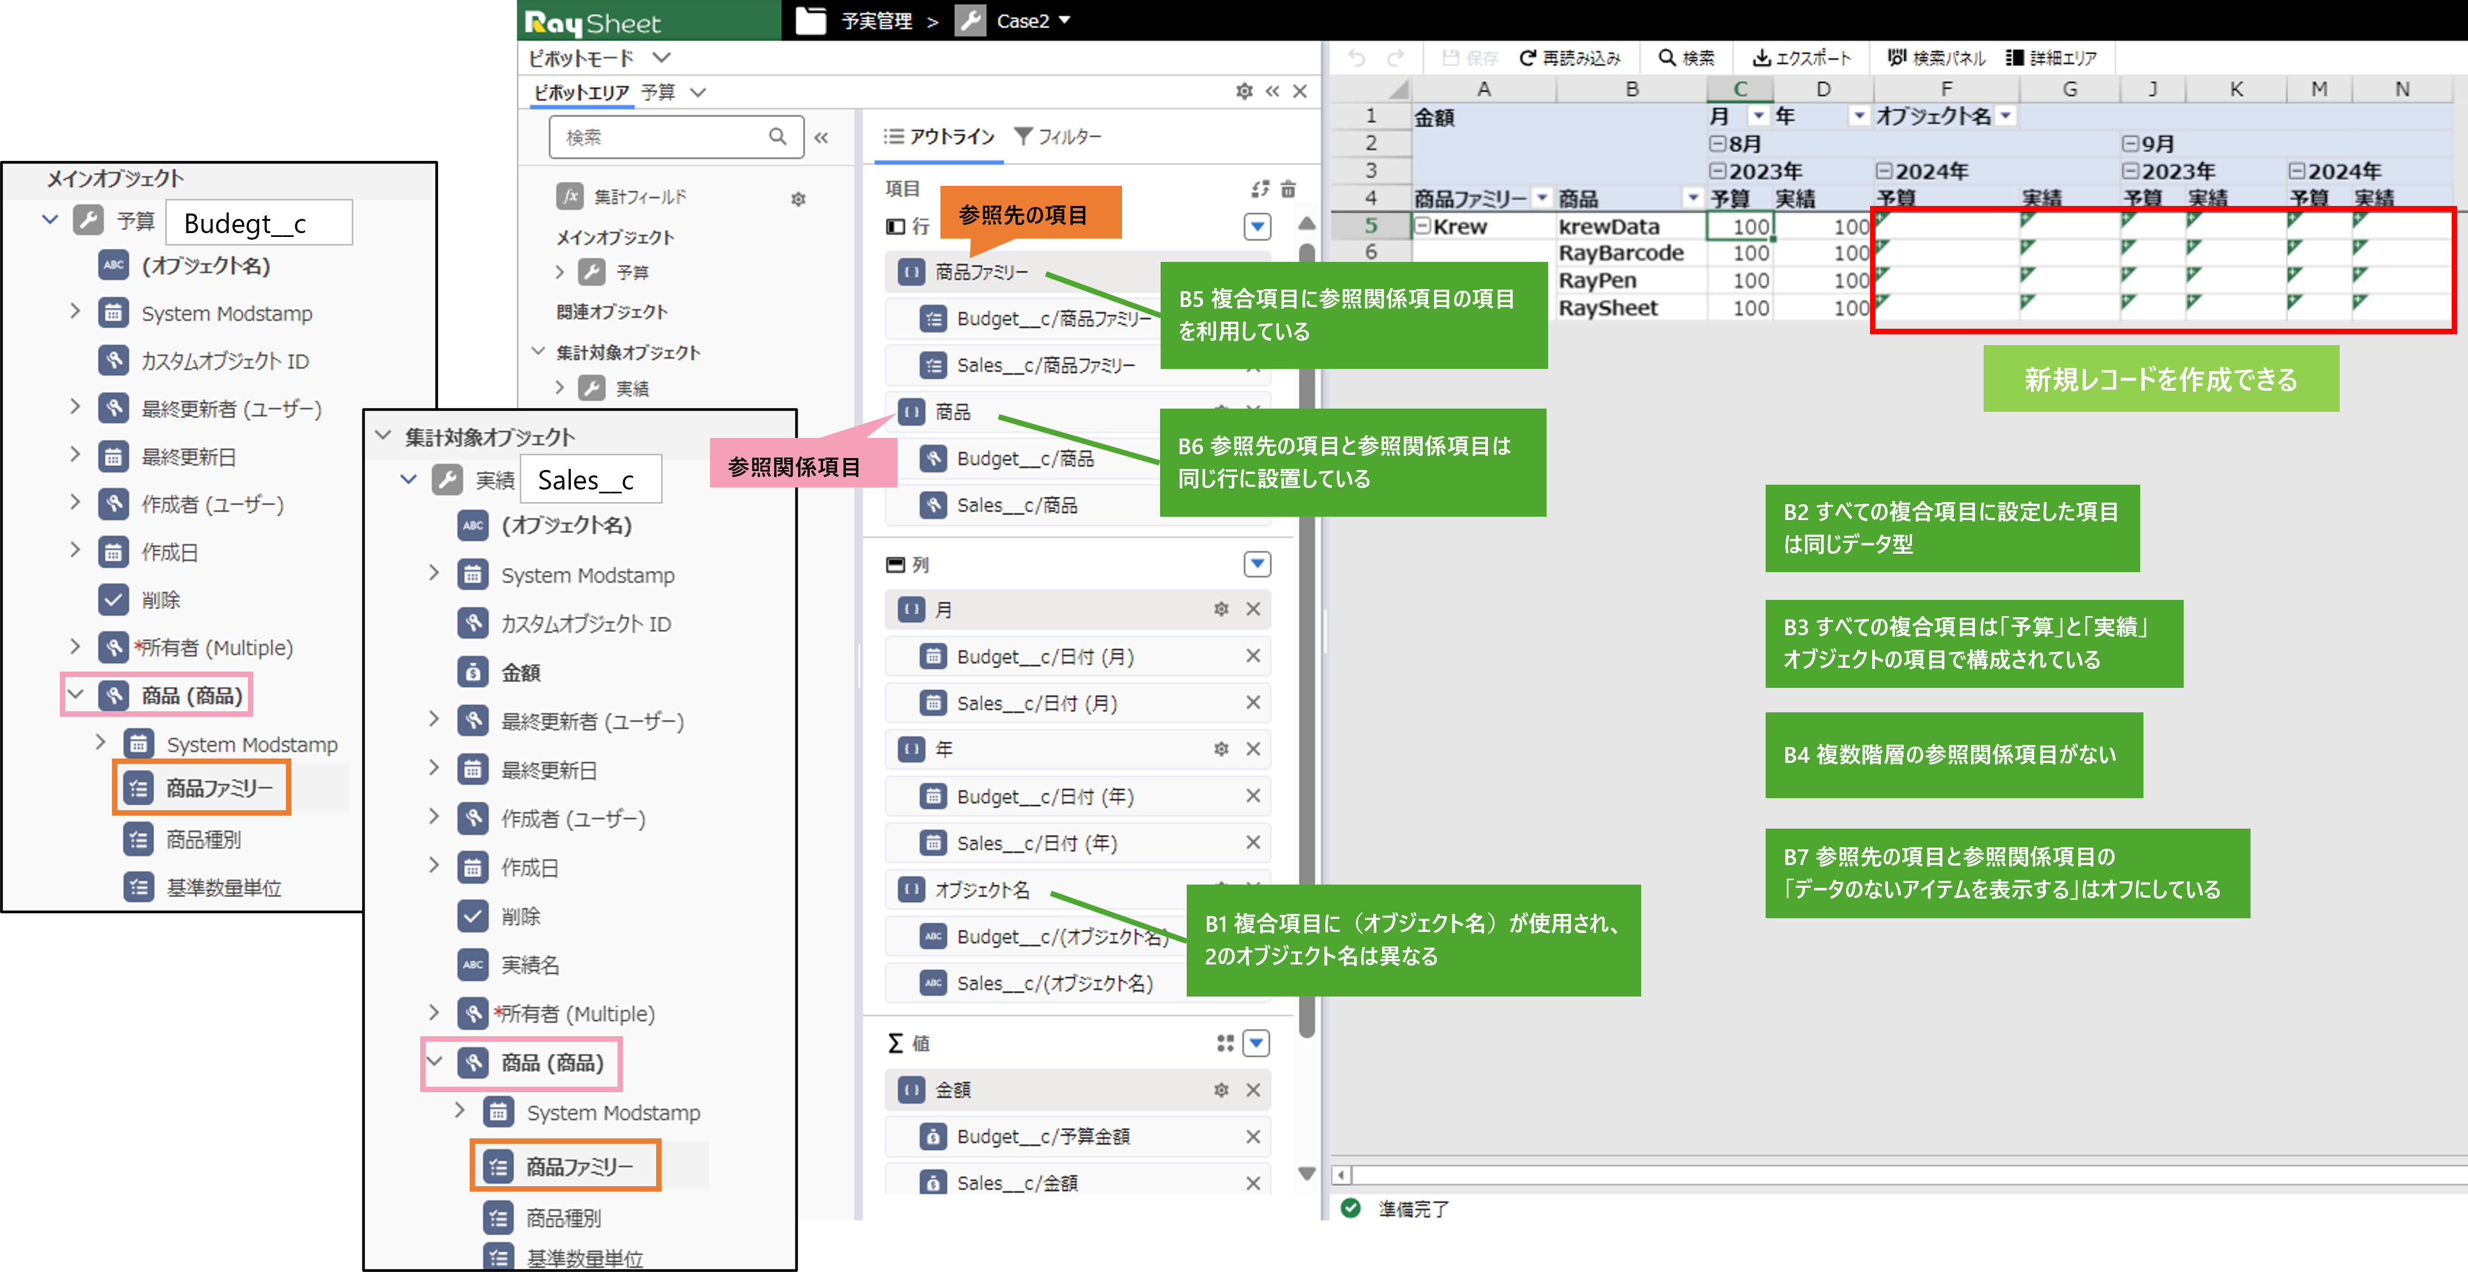Remove the Sales__c/日付 (年) field
Image resolution: width=2468 pixels, height=1272 pixels.
[x=1252, y=843]
